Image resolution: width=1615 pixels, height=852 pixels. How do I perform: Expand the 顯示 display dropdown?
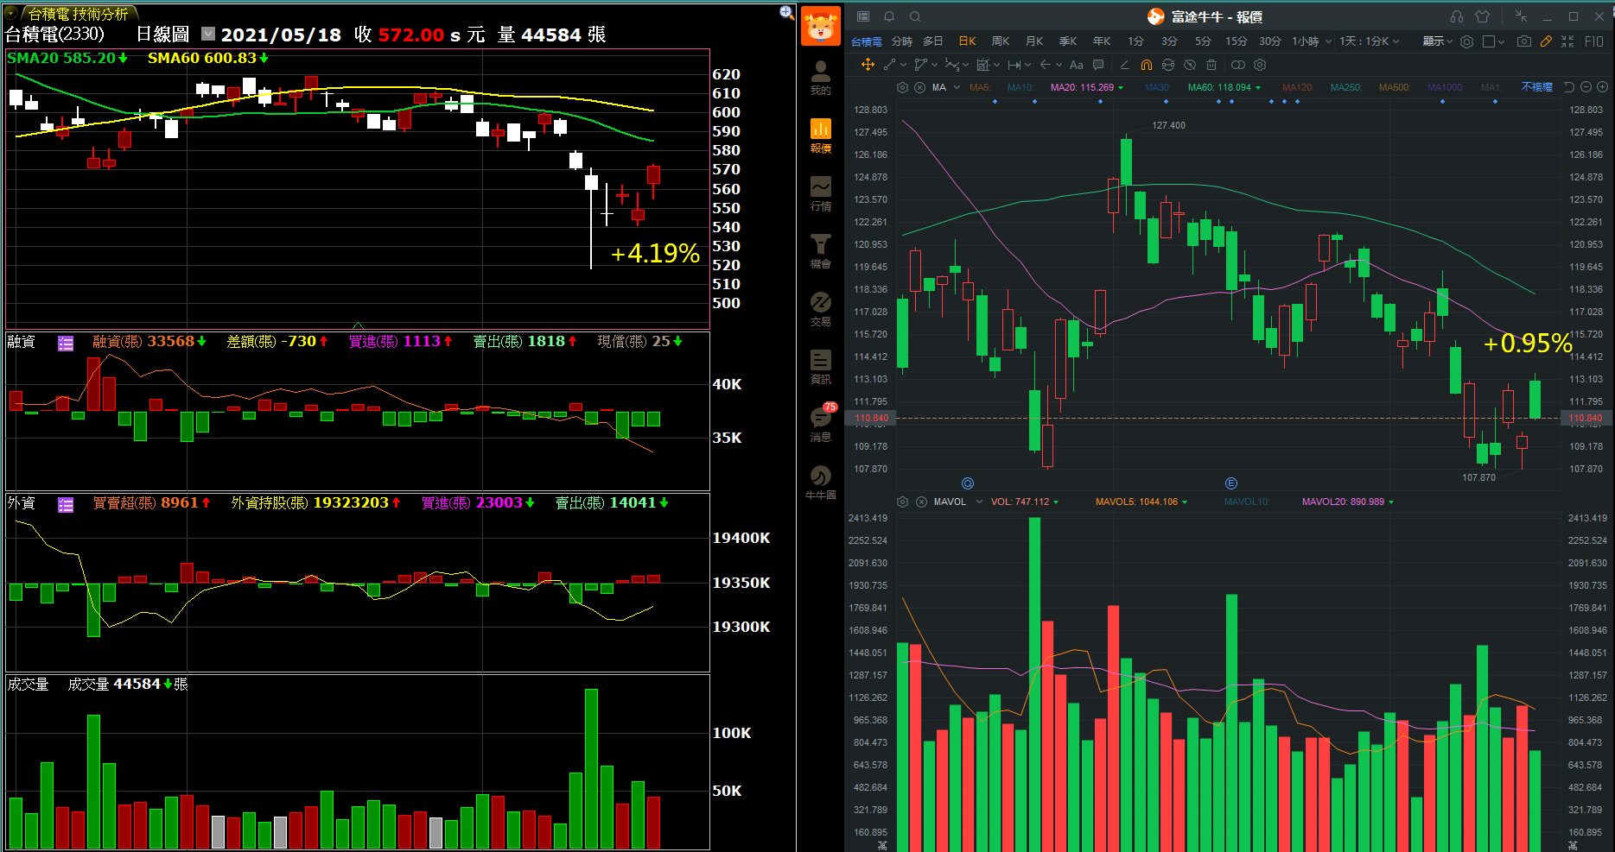[1437, 41]
